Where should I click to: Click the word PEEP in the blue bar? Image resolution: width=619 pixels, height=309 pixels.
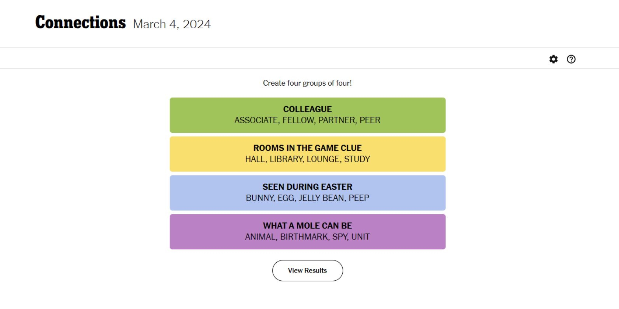click(359, 198)
